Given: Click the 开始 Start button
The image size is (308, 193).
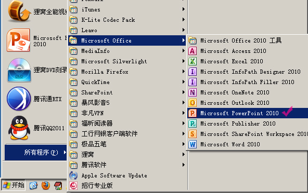Looking at the screenshot, I should coord(14,185).
